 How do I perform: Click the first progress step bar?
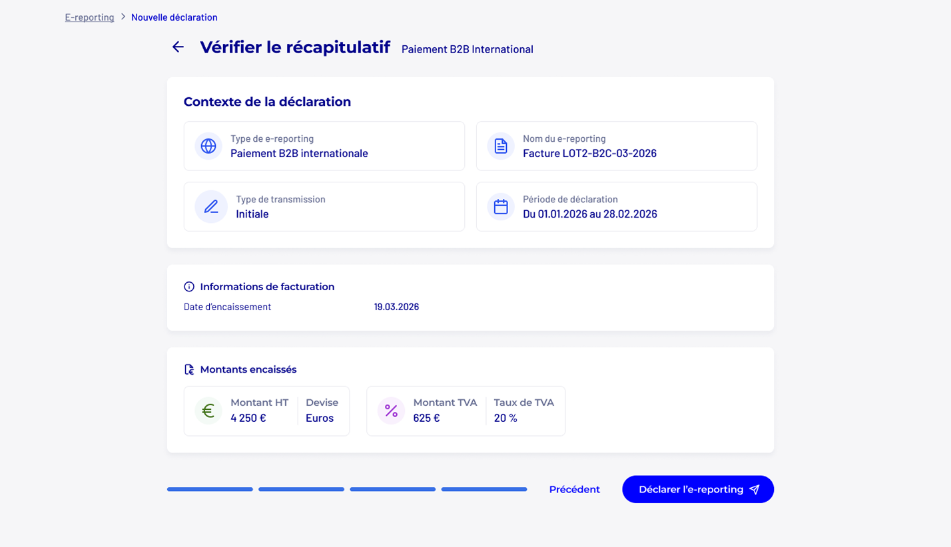(210, 489)
